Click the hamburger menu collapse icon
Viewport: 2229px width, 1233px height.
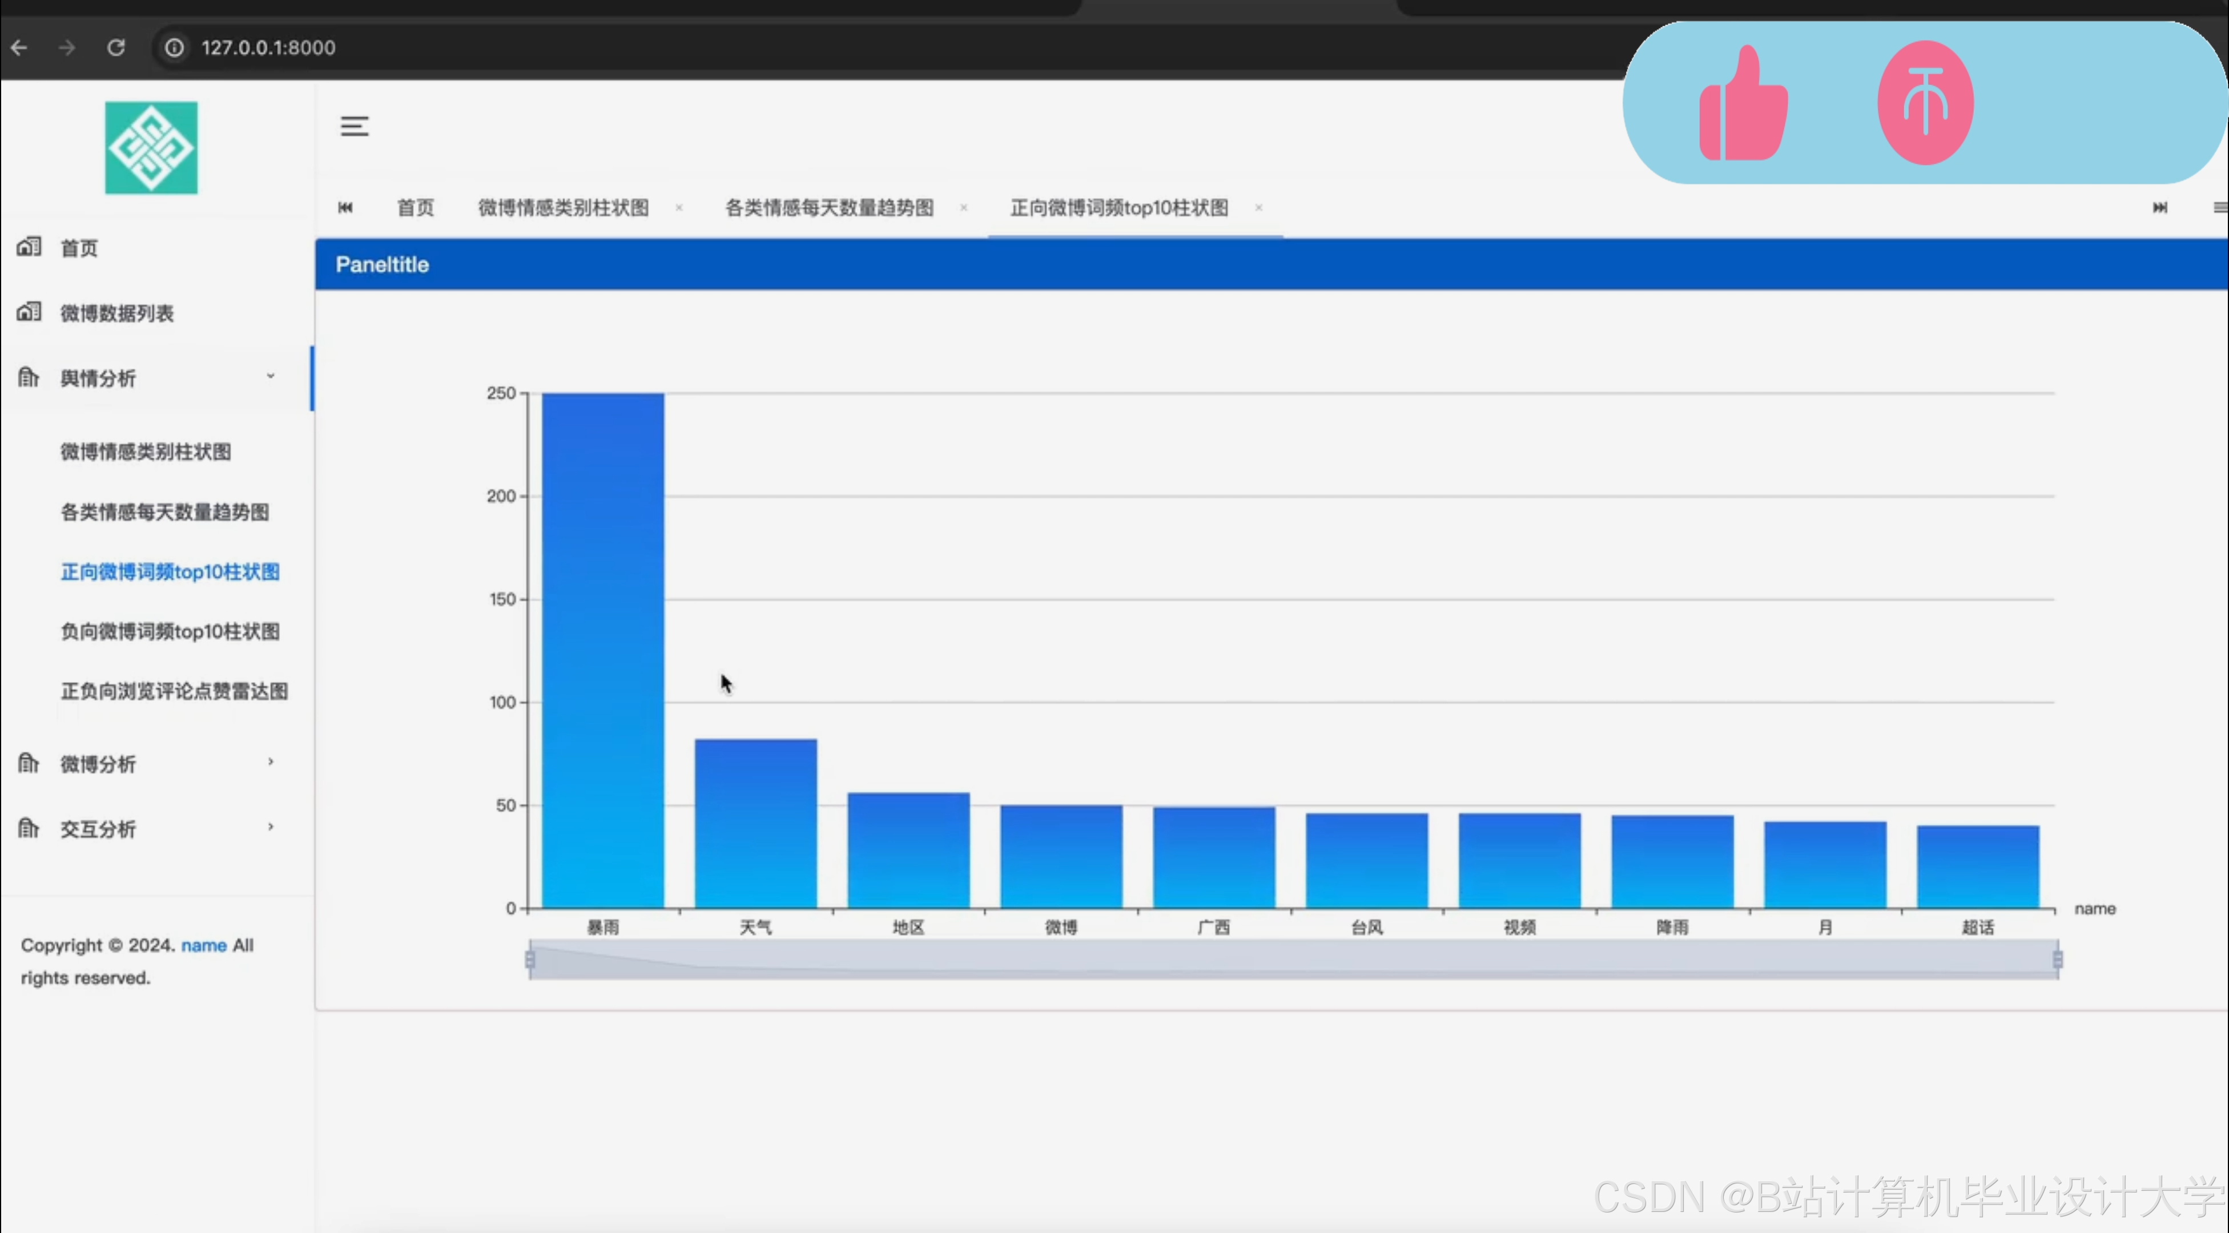(x=354, y=126)
